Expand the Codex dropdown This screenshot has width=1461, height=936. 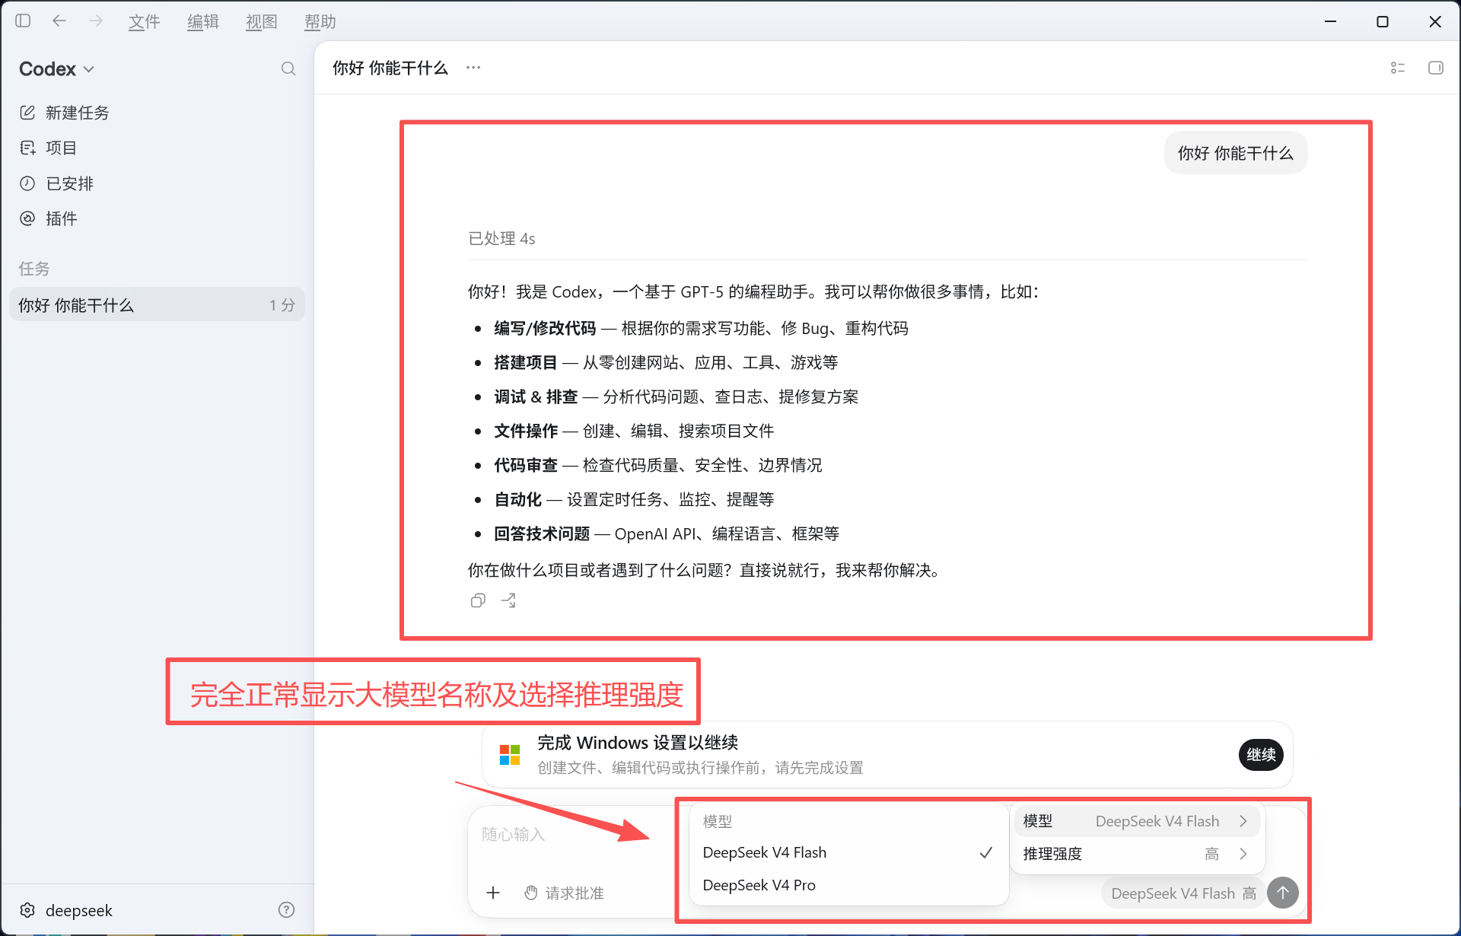coord(56,69)
